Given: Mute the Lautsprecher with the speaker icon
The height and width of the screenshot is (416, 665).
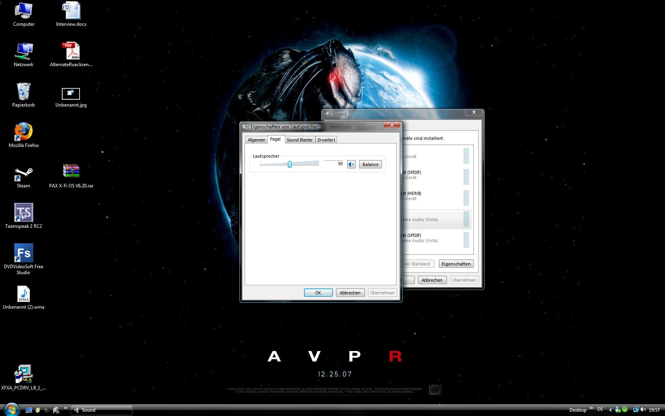Looking at the screenshot, I should click(351, 164).
